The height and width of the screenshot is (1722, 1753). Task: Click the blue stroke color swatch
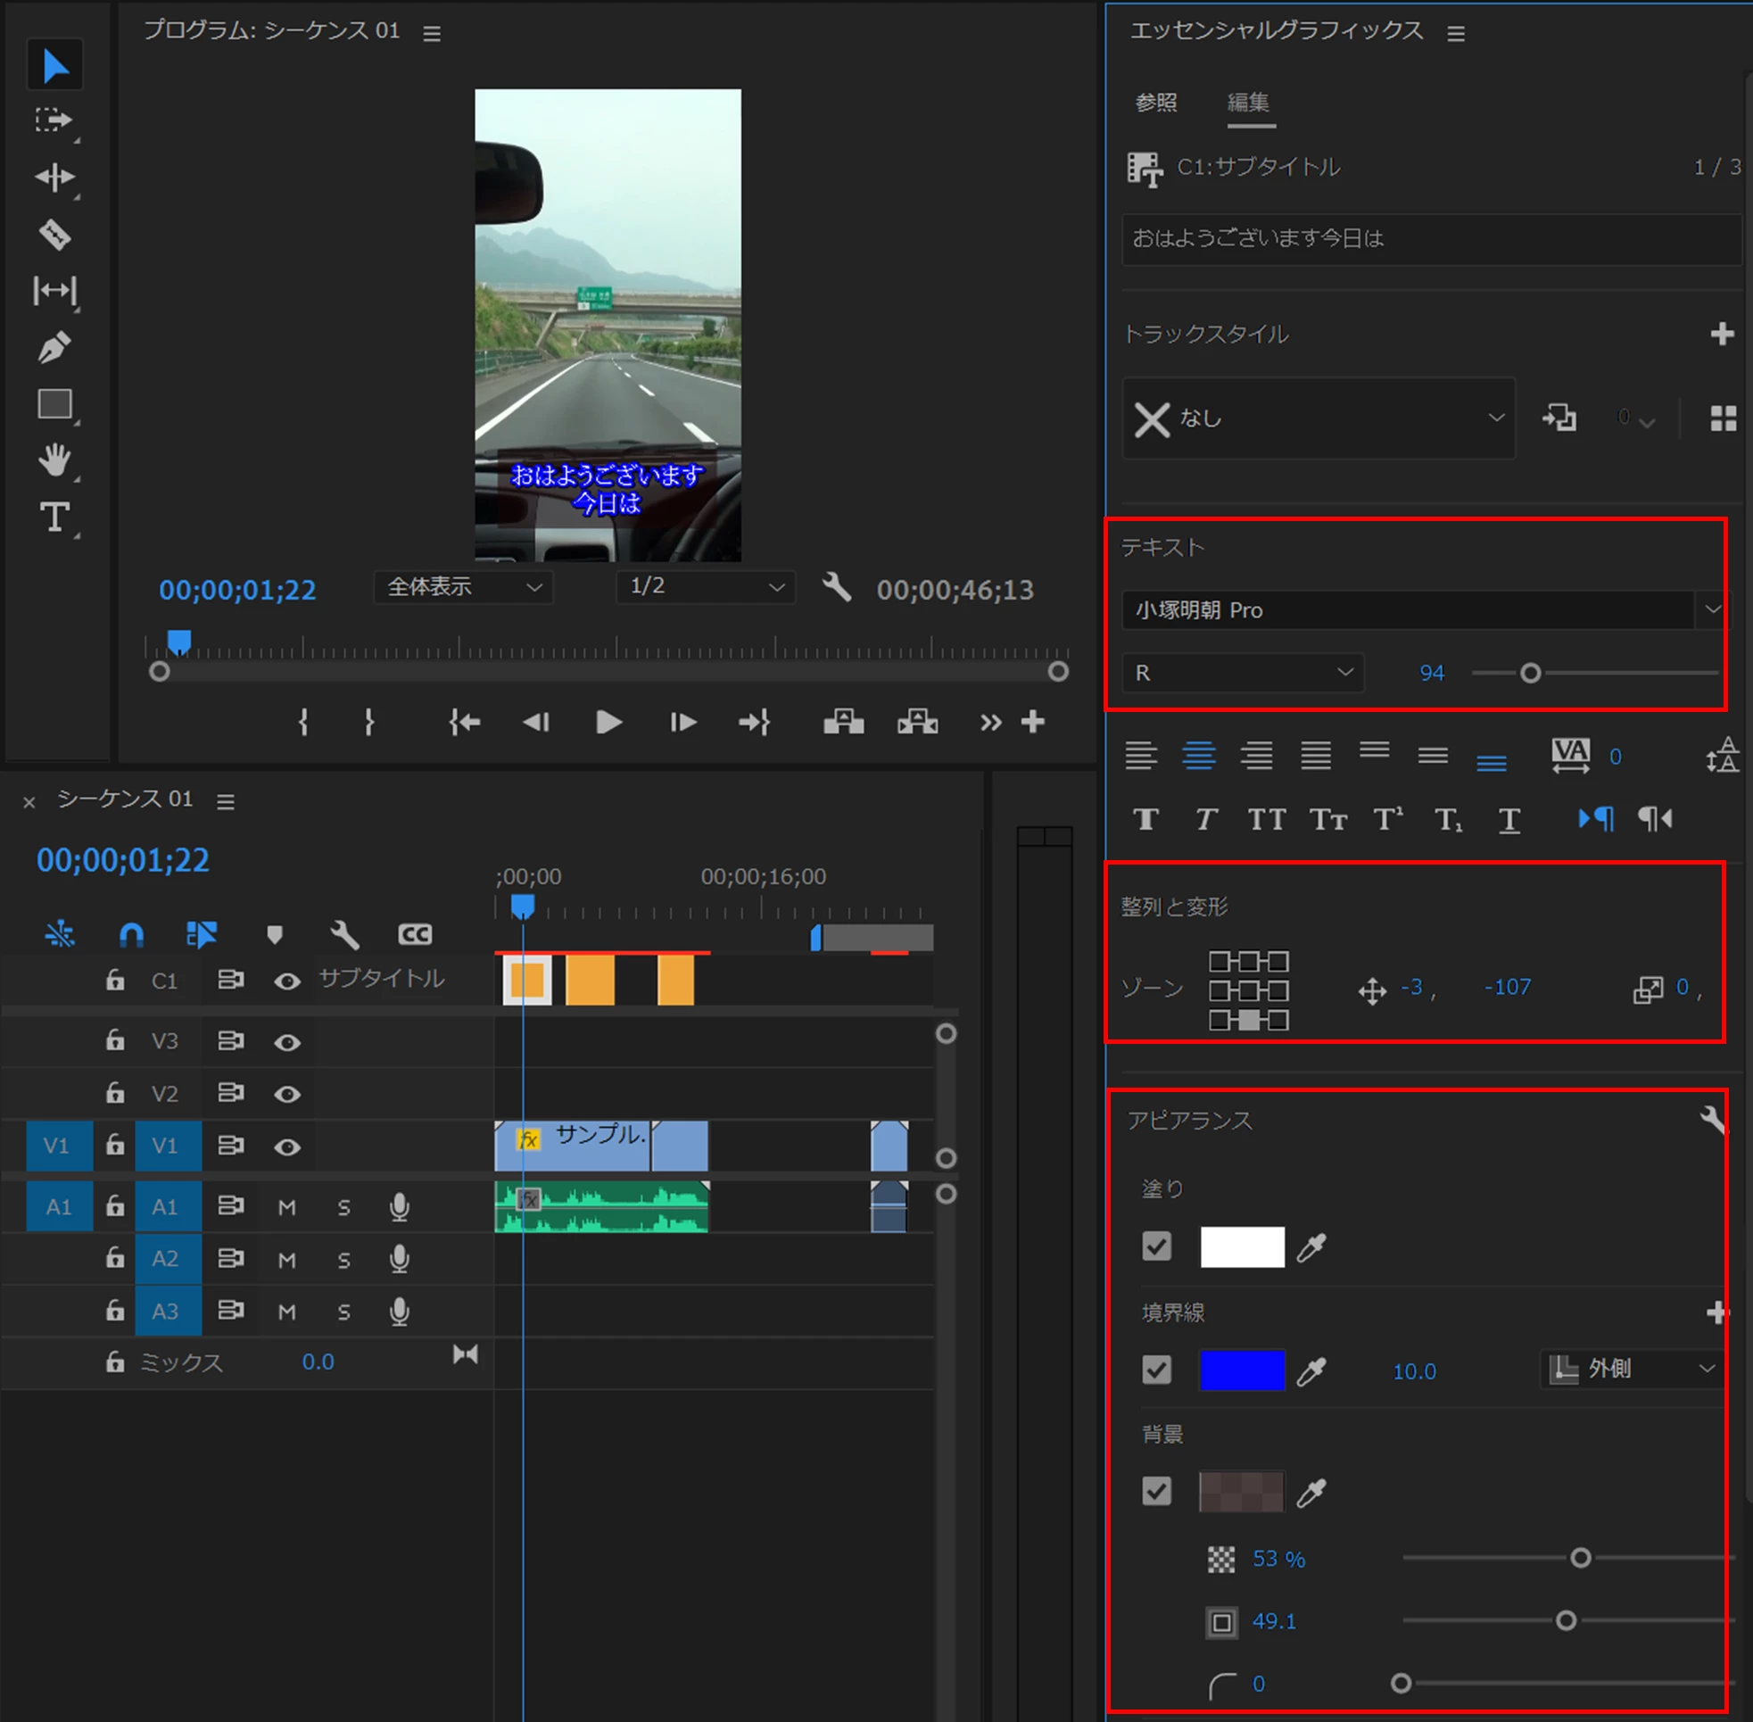click(x=1241, y=1370)
